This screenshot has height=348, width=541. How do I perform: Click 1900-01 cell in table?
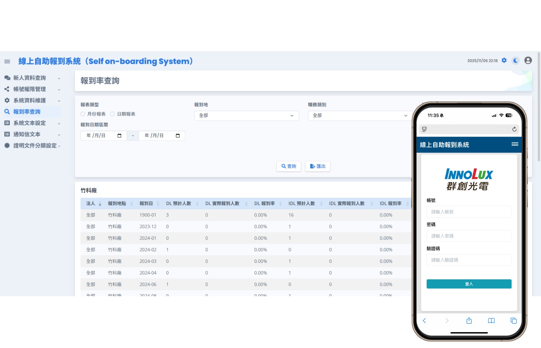pyautogui.click(x=148, y=215)
